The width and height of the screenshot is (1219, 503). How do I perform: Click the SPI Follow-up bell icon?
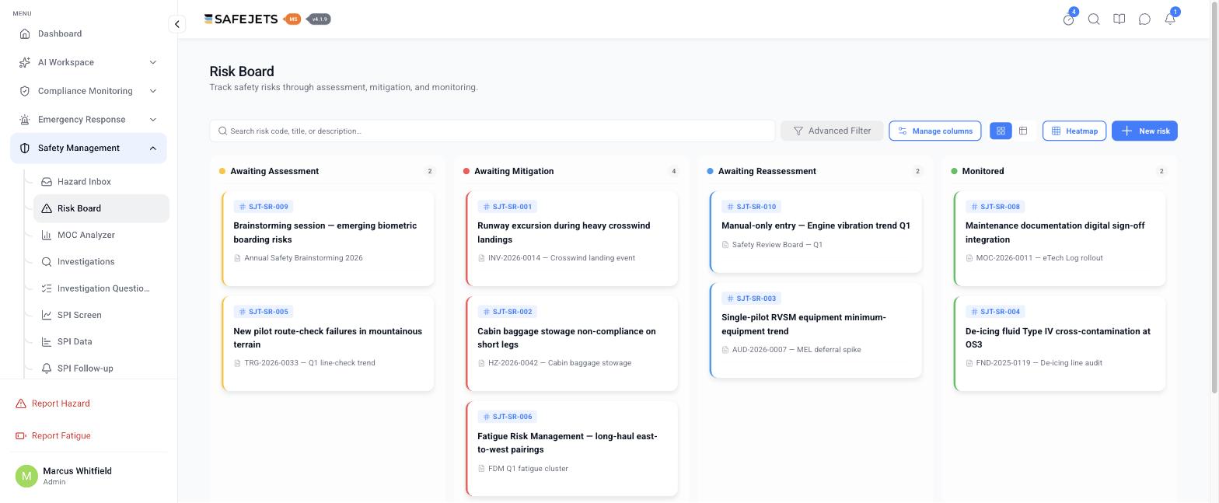[x=47, y=368]
